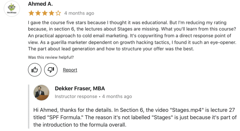Click the first gold rating star
240x131 pixels.
31,13
